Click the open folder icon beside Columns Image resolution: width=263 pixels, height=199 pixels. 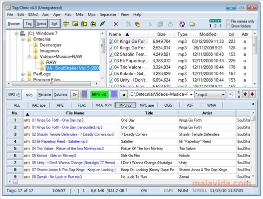74,95
